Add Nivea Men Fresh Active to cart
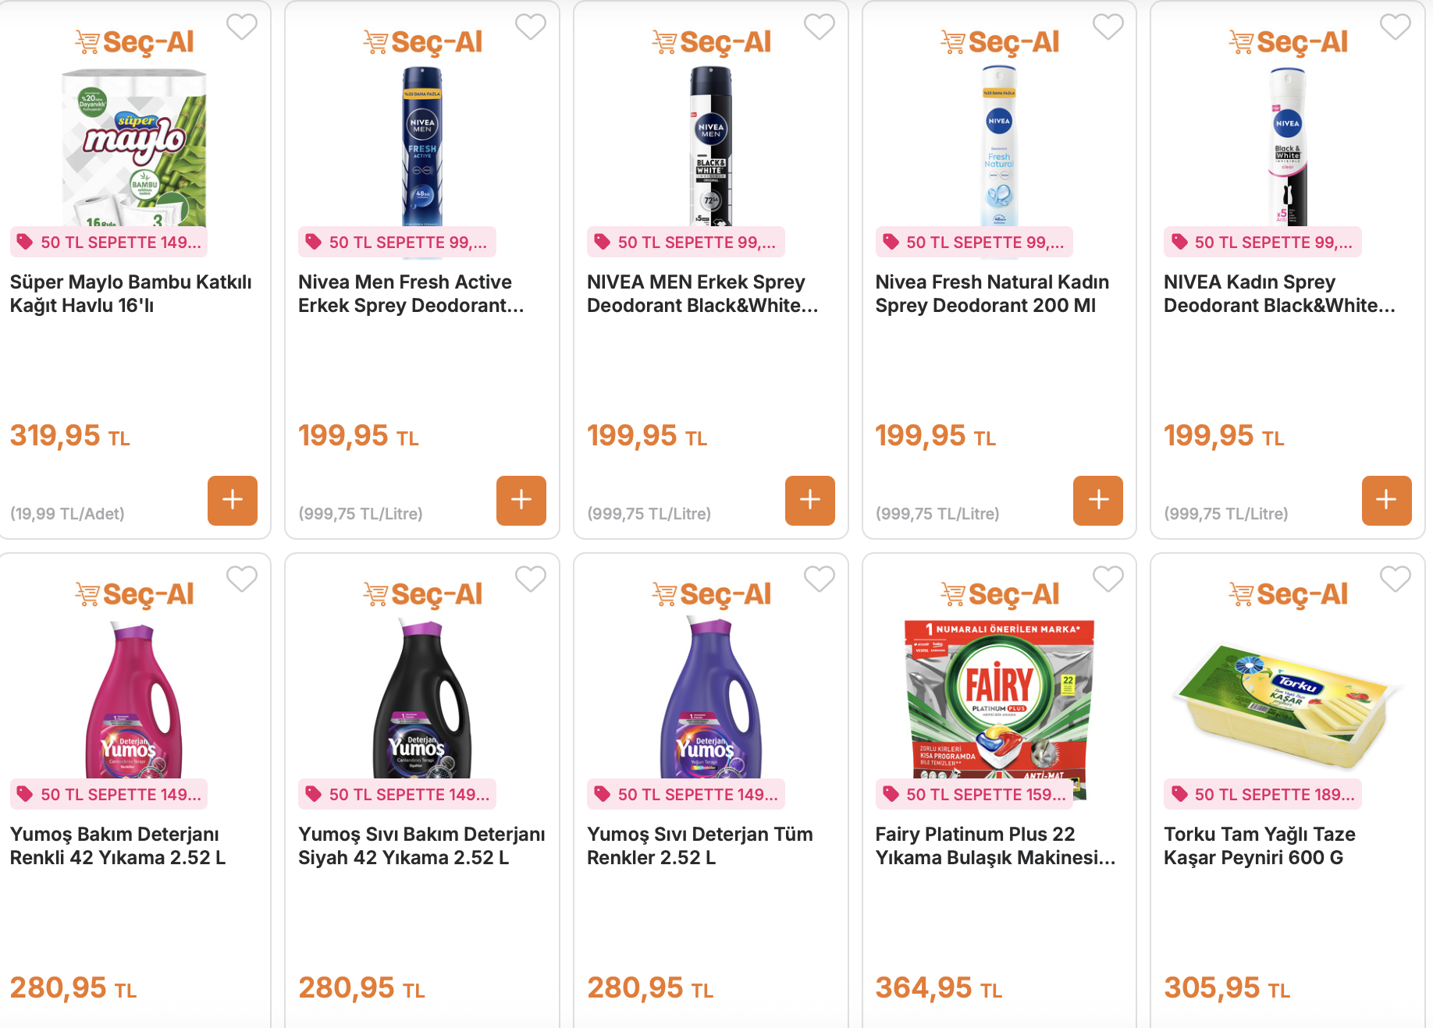This screenshot has height=1028, width=1433. 521,500
